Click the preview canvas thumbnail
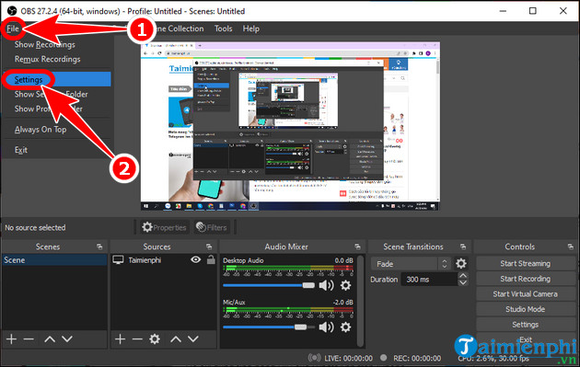Image resolution: width=580 pixels, height=367 pixels. coord(290,126)
